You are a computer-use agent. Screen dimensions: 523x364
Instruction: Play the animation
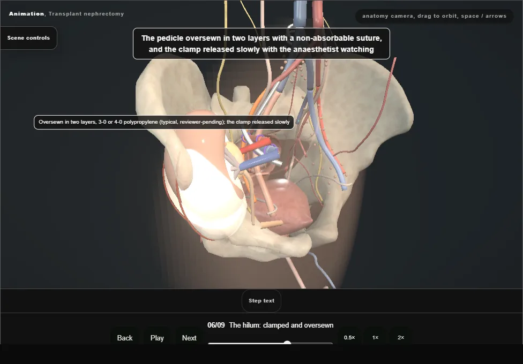[157, 338]
